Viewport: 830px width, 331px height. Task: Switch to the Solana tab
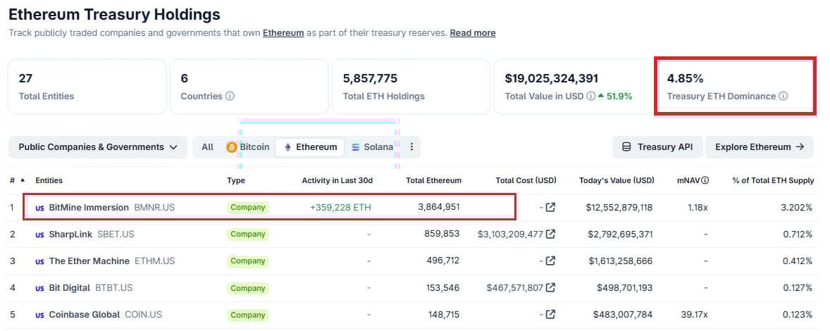pyautogui.click(x=372, y=147)
